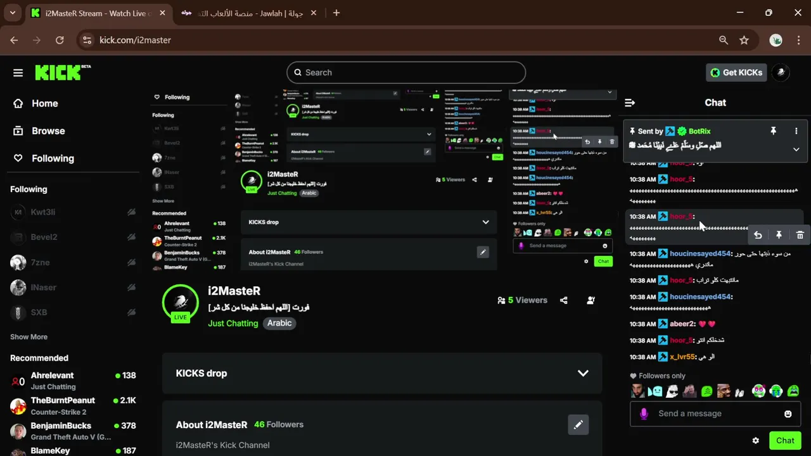The width and height of the screenshot is (811, 456).
Task: Expand the KICKS drop section chevron
Action: point(583,373)
